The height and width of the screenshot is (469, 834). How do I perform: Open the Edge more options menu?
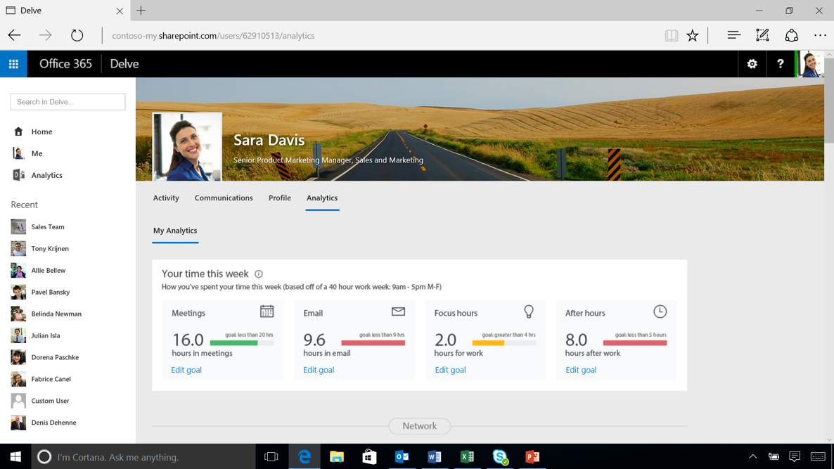pos(819,34)
